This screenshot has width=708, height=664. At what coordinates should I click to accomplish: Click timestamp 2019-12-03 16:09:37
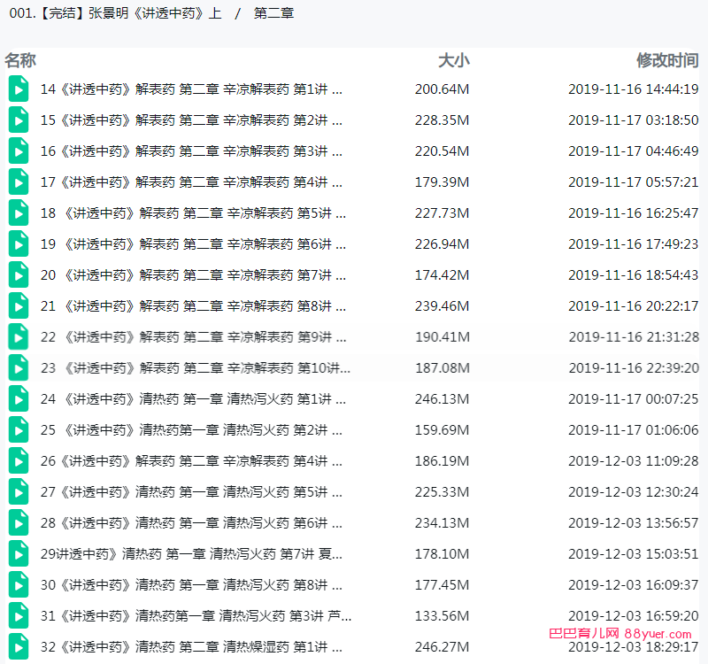(634, 585)
